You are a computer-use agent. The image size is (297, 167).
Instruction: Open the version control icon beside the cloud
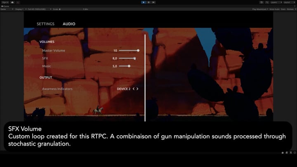18,2
